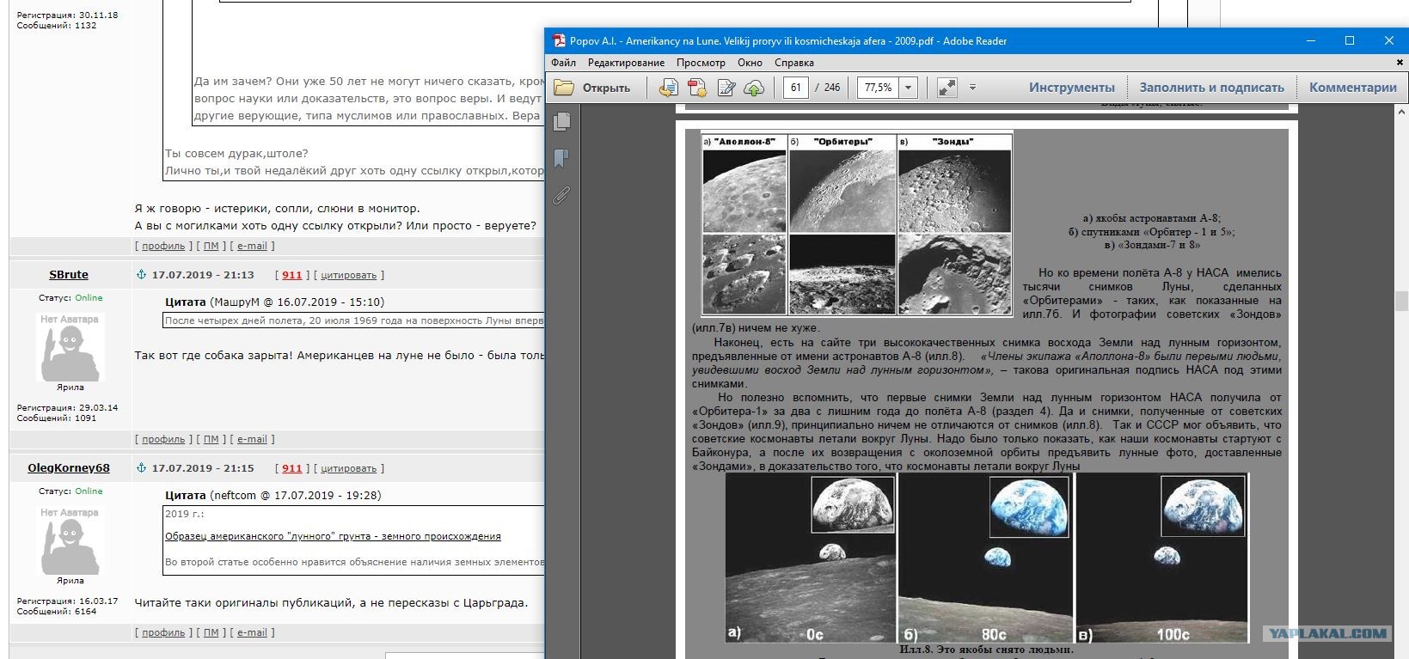This screenshot has width=1409, height=659.
Task: Click ПМ link above SBrute's post
Action: point(211,246)
